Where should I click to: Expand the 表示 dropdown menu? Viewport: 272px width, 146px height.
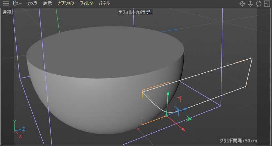coord(47,4)
